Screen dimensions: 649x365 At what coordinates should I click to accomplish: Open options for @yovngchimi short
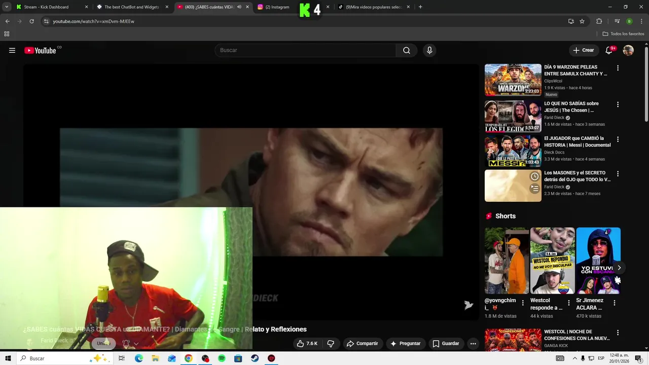coord(523,303)
